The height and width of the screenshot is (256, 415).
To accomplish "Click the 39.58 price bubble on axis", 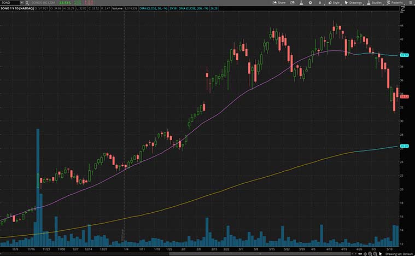I will pyautogui.click(x=405, y=55).
